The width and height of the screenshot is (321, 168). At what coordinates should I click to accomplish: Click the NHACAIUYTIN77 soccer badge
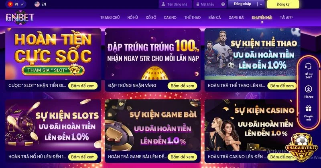302,147
